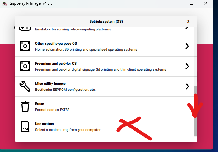218x152 pixels.
Task: Click the 'Betriebssystem (OS)' dialog title
Action: point(106,21)
